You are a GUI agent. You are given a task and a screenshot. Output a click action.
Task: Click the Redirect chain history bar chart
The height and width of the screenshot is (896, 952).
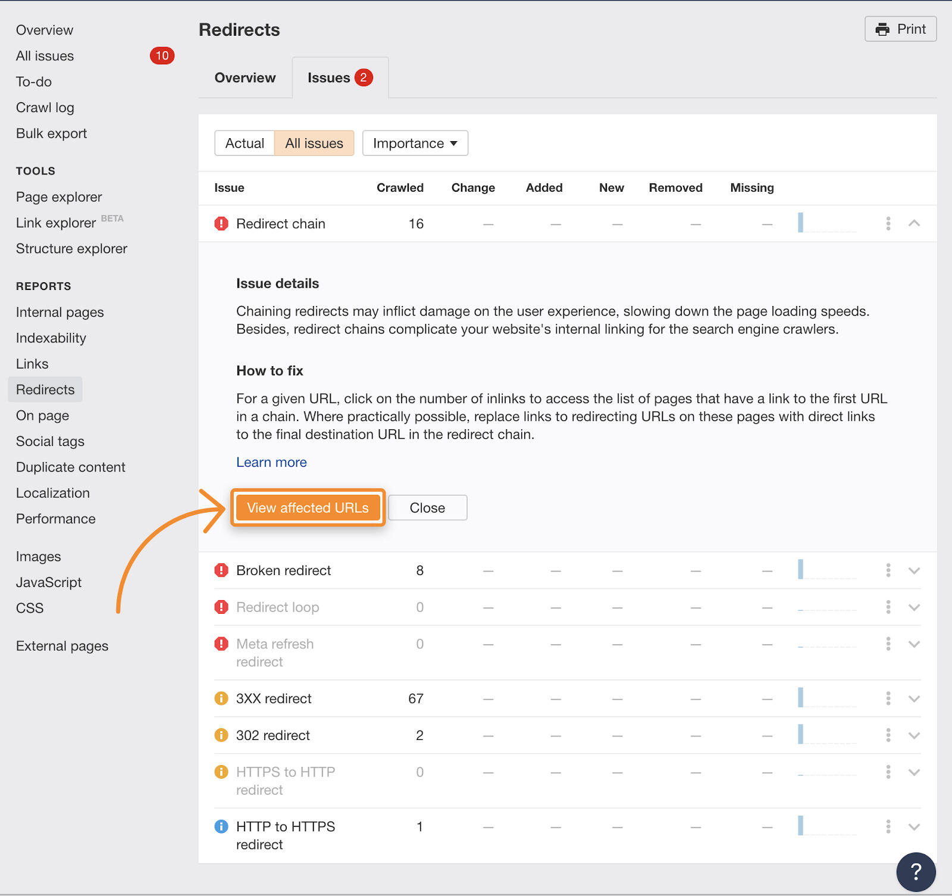(826, 223)
